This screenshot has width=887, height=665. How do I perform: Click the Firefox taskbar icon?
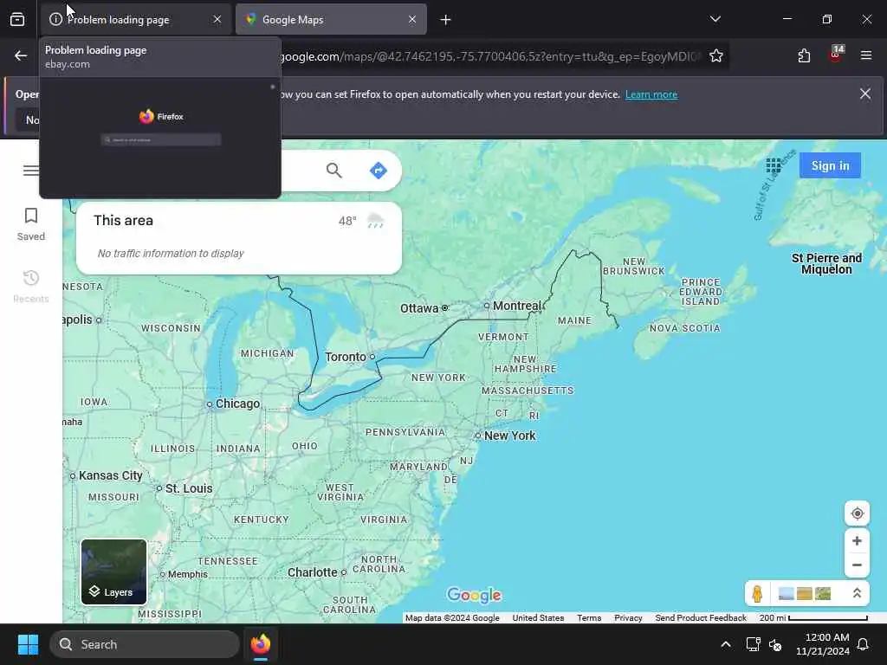coord(261,644)
